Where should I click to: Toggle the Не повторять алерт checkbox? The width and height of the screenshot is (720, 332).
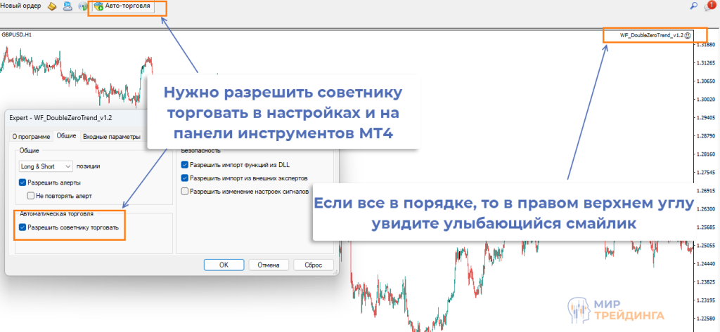31,196
